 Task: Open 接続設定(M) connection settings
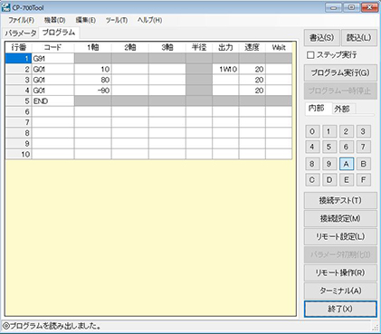[x=340, y=218]
